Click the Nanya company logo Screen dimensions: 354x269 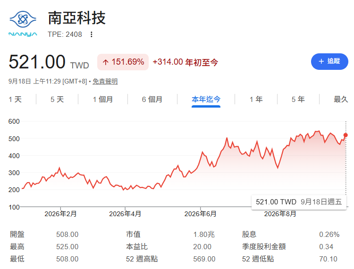[x=23, y=24]
